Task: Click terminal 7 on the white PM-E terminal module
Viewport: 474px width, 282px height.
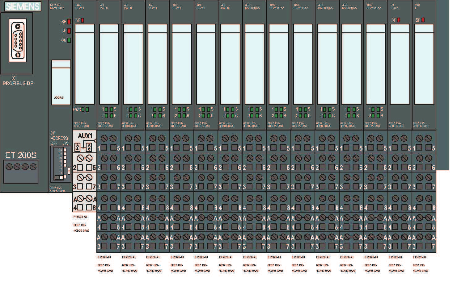Action: pyautogui.click(x=89, y=187)
